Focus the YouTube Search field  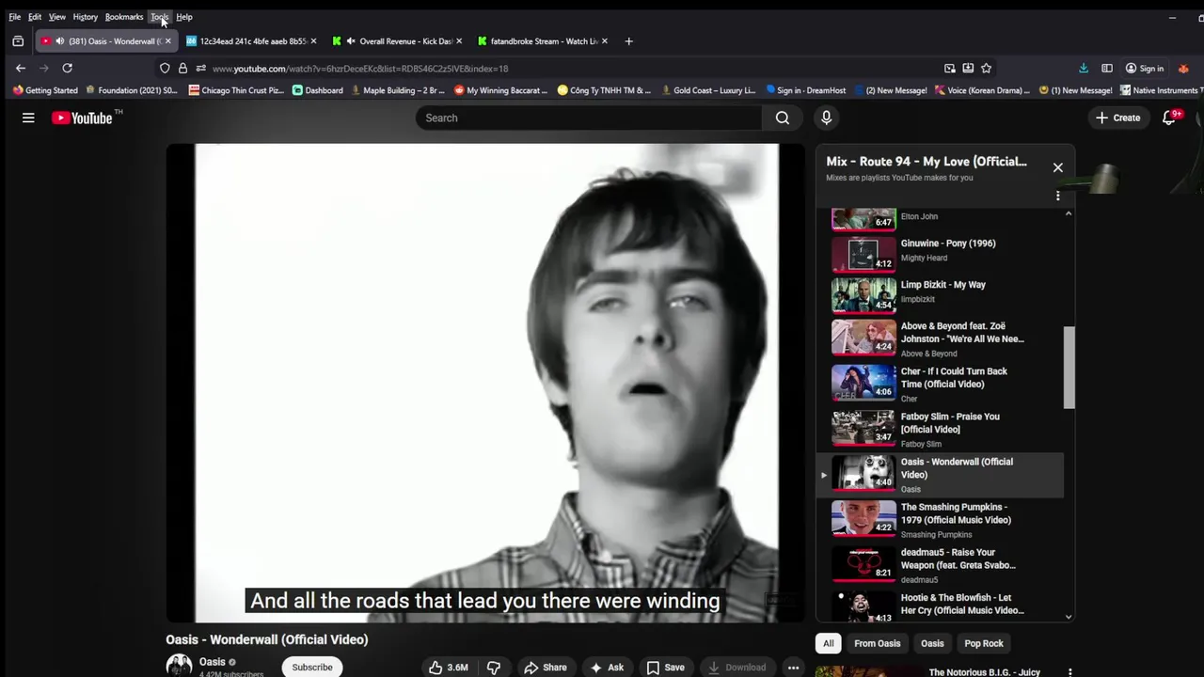pyautogui.click(x=589, y=118)
